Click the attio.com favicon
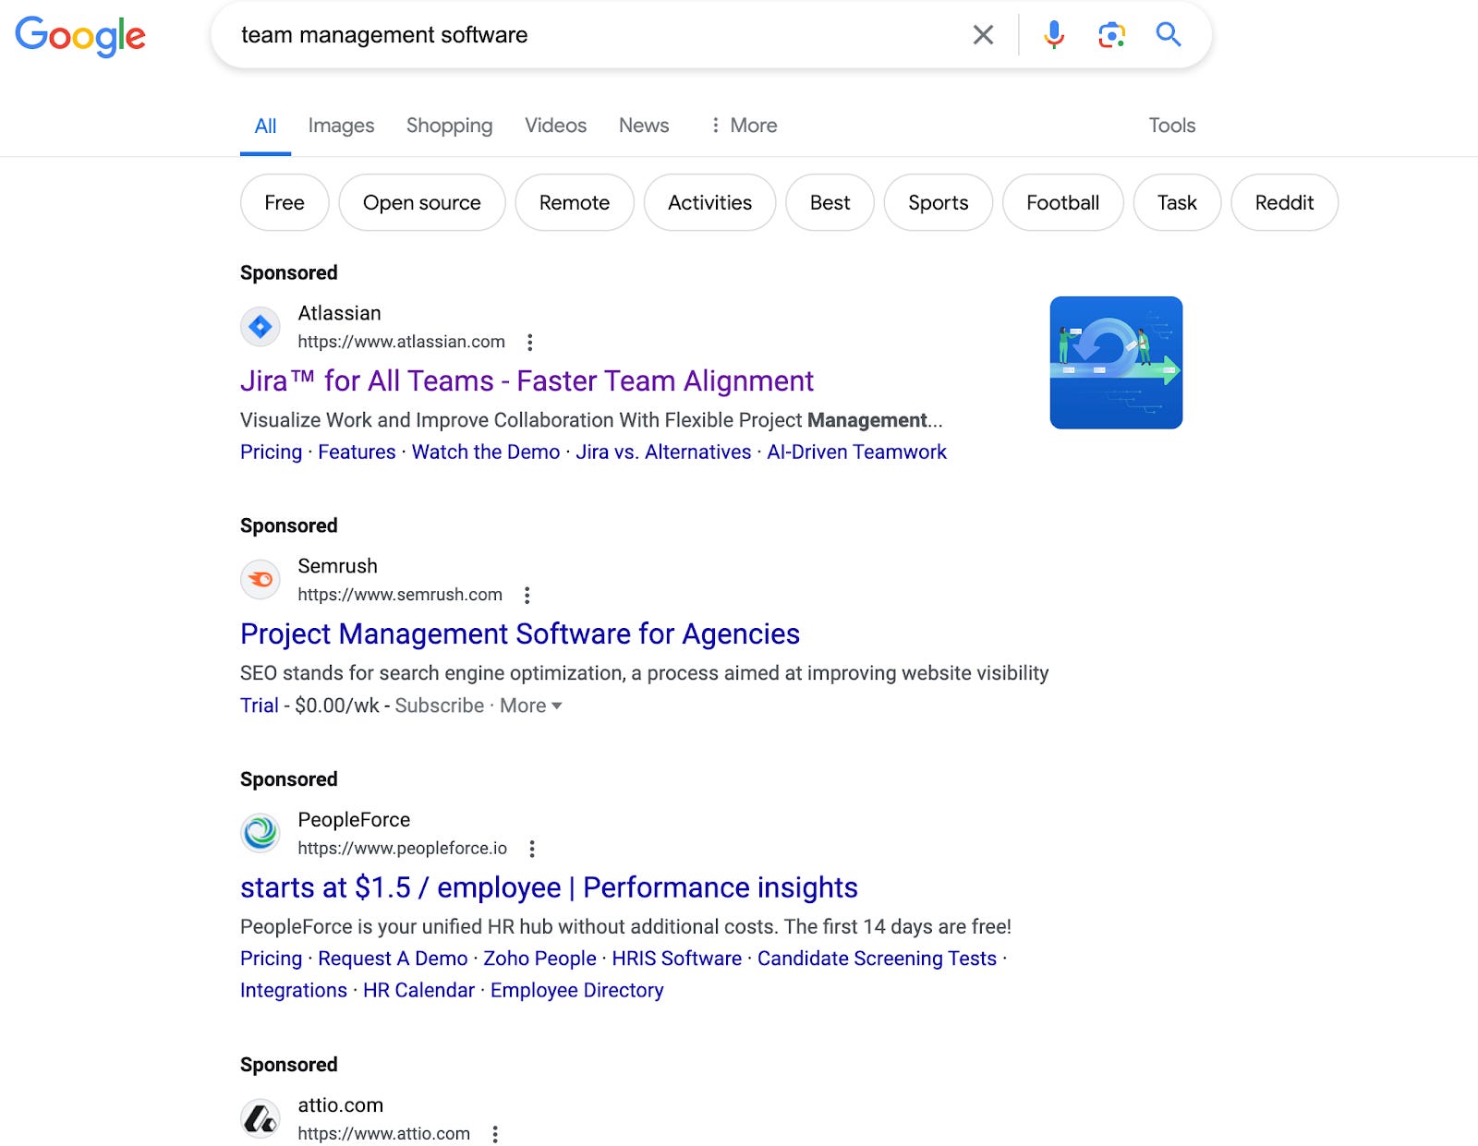This screenshot has height=1146, width=1478. pos(260,1118)
